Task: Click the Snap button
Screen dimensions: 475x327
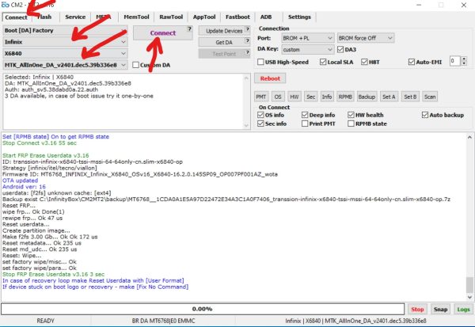Action: [440, 310]
